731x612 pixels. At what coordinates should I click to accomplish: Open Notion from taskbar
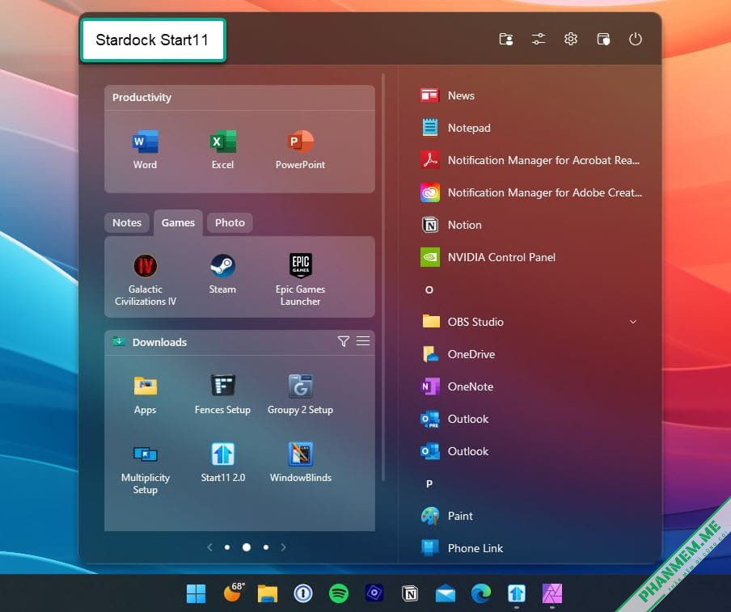coord(410,593)
